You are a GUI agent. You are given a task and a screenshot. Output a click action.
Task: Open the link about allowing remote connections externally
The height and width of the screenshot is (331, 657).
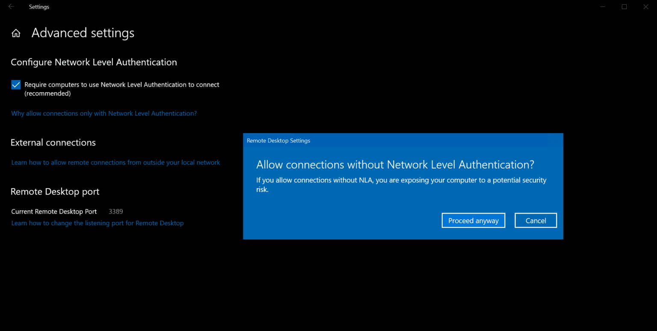[x=115, y=162]
